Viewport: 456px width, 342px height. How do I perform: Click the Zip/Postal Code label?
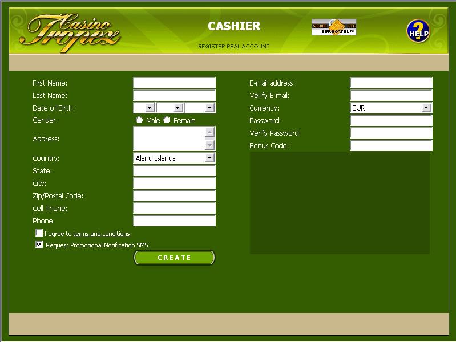coord(58,196)
